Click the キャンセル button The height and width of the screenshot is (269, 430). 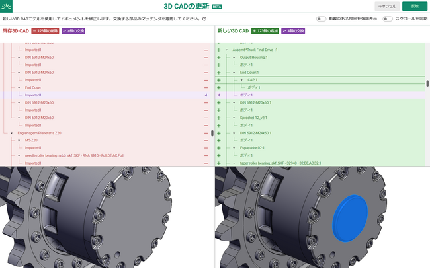(387, 6)
